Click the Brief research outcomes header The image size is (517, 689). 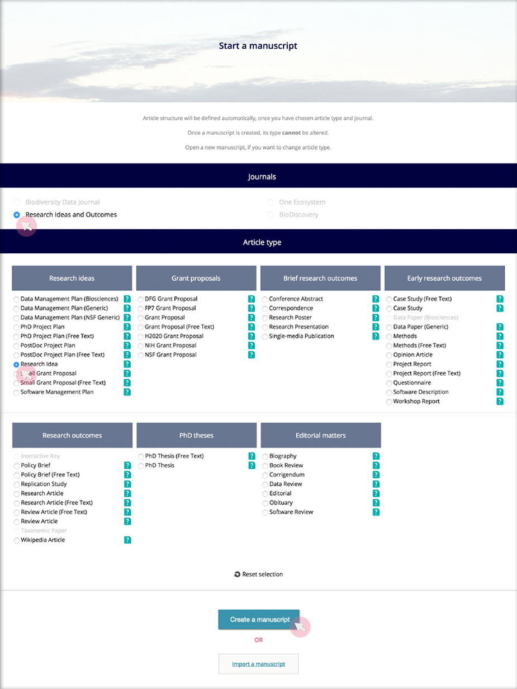[x=320, y=278]
